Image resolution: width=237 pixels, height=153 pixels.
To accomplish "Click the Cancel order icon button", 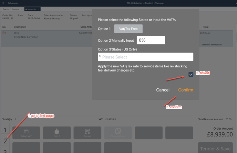I will [87, 131].
